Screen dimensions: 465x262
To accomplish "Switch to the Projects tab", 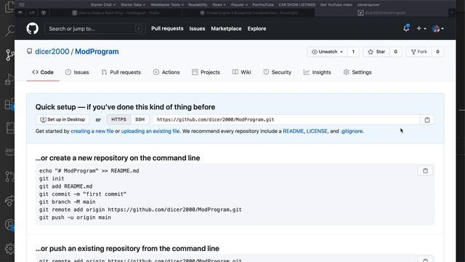I will click(x=206, y=72).
